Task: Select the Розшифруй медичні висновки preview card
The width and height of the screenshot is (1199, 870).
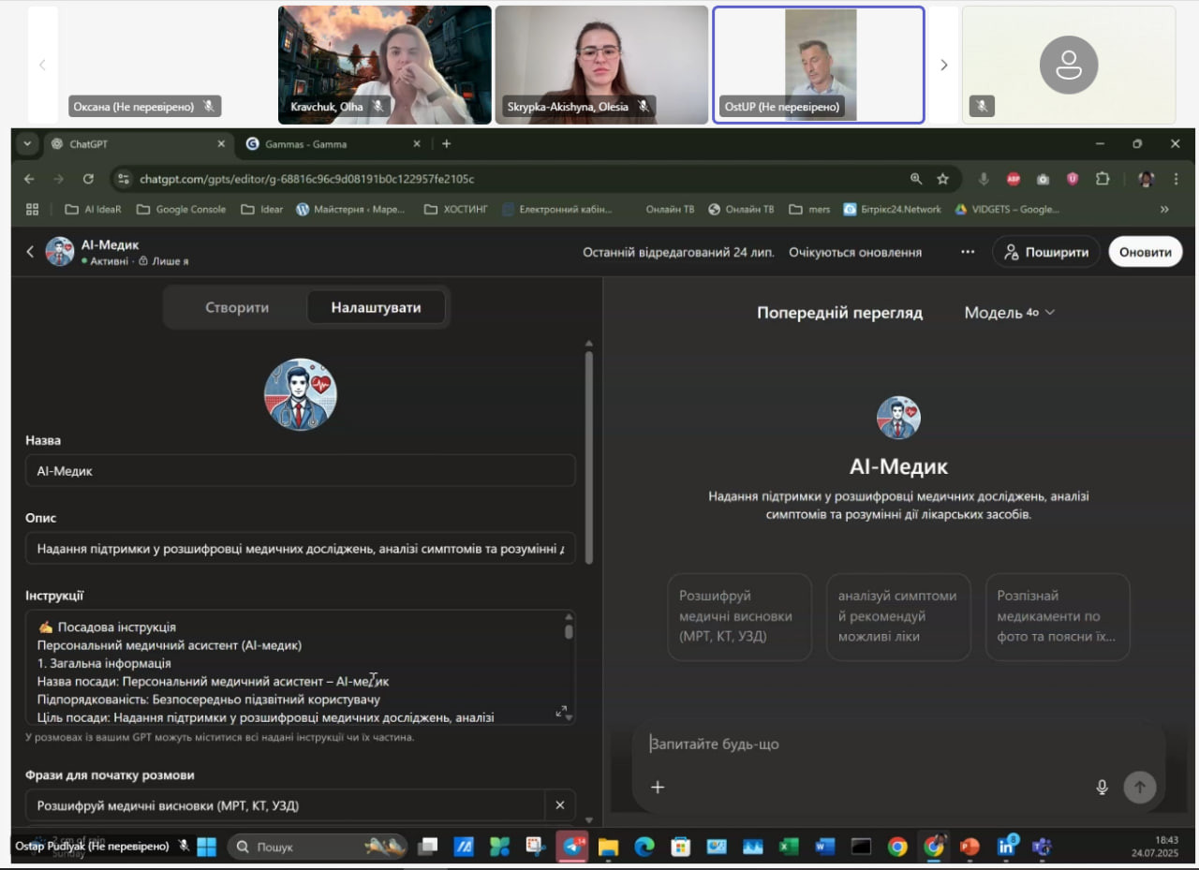Action: [x=739, y=616]
